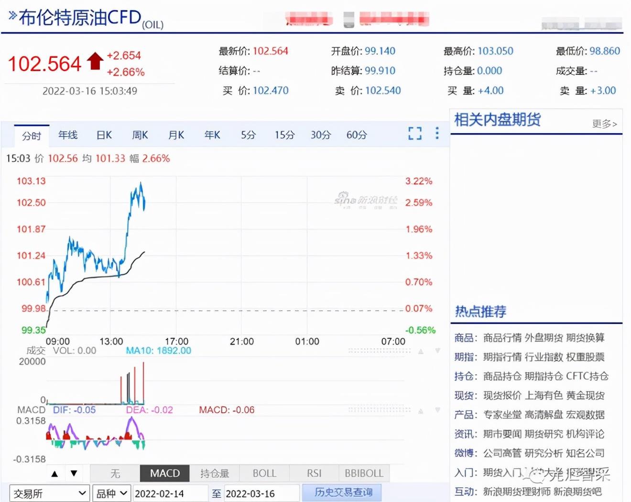The image size is (631, 502).
Task: Open the 专家坐堂 link
Action: pos(502,415)
